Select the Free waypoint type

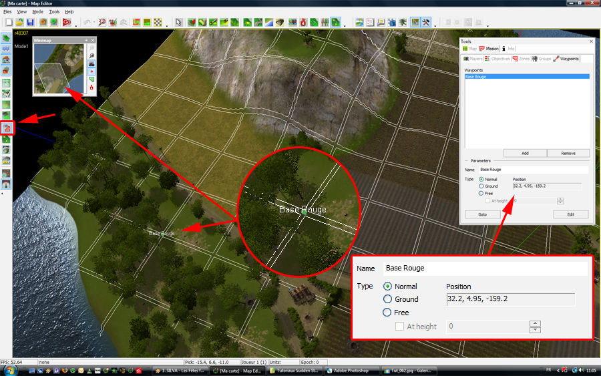pos(481,194)
